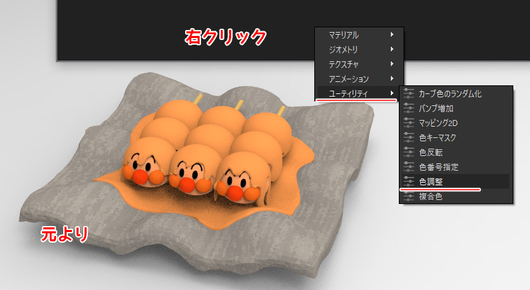
Task: Expand the テクスチャ submenu arrow
Action: 392,64
